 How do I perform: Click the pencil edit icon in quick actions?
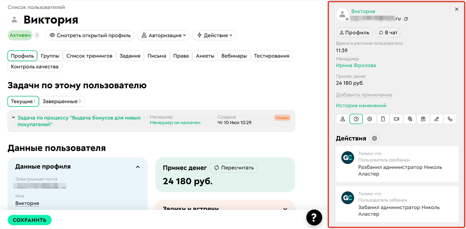coord(436,119)
